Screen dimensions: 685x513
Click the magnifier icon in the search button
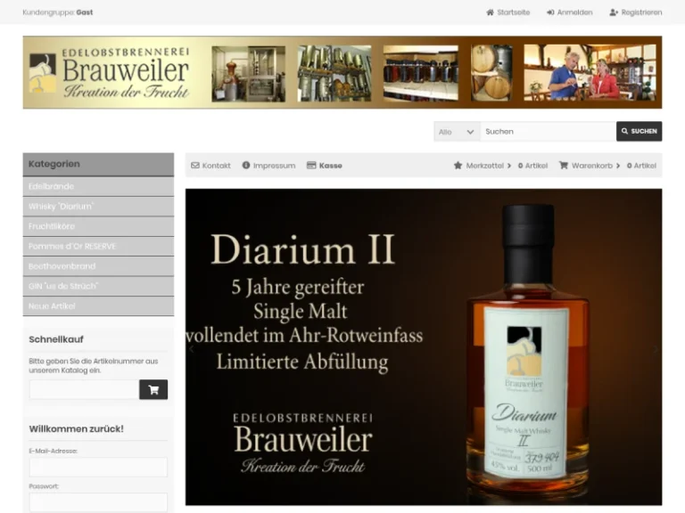pyautogui.click(x=624, y=131)
